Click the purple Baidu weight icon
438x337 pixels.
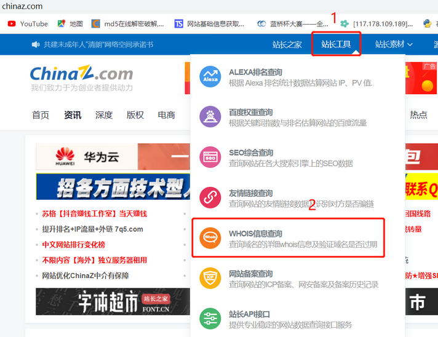click(210, 117)
